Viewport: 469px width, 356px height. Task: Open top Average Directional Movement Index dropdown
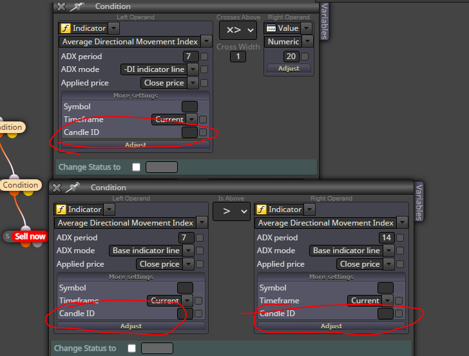[206, 41]
